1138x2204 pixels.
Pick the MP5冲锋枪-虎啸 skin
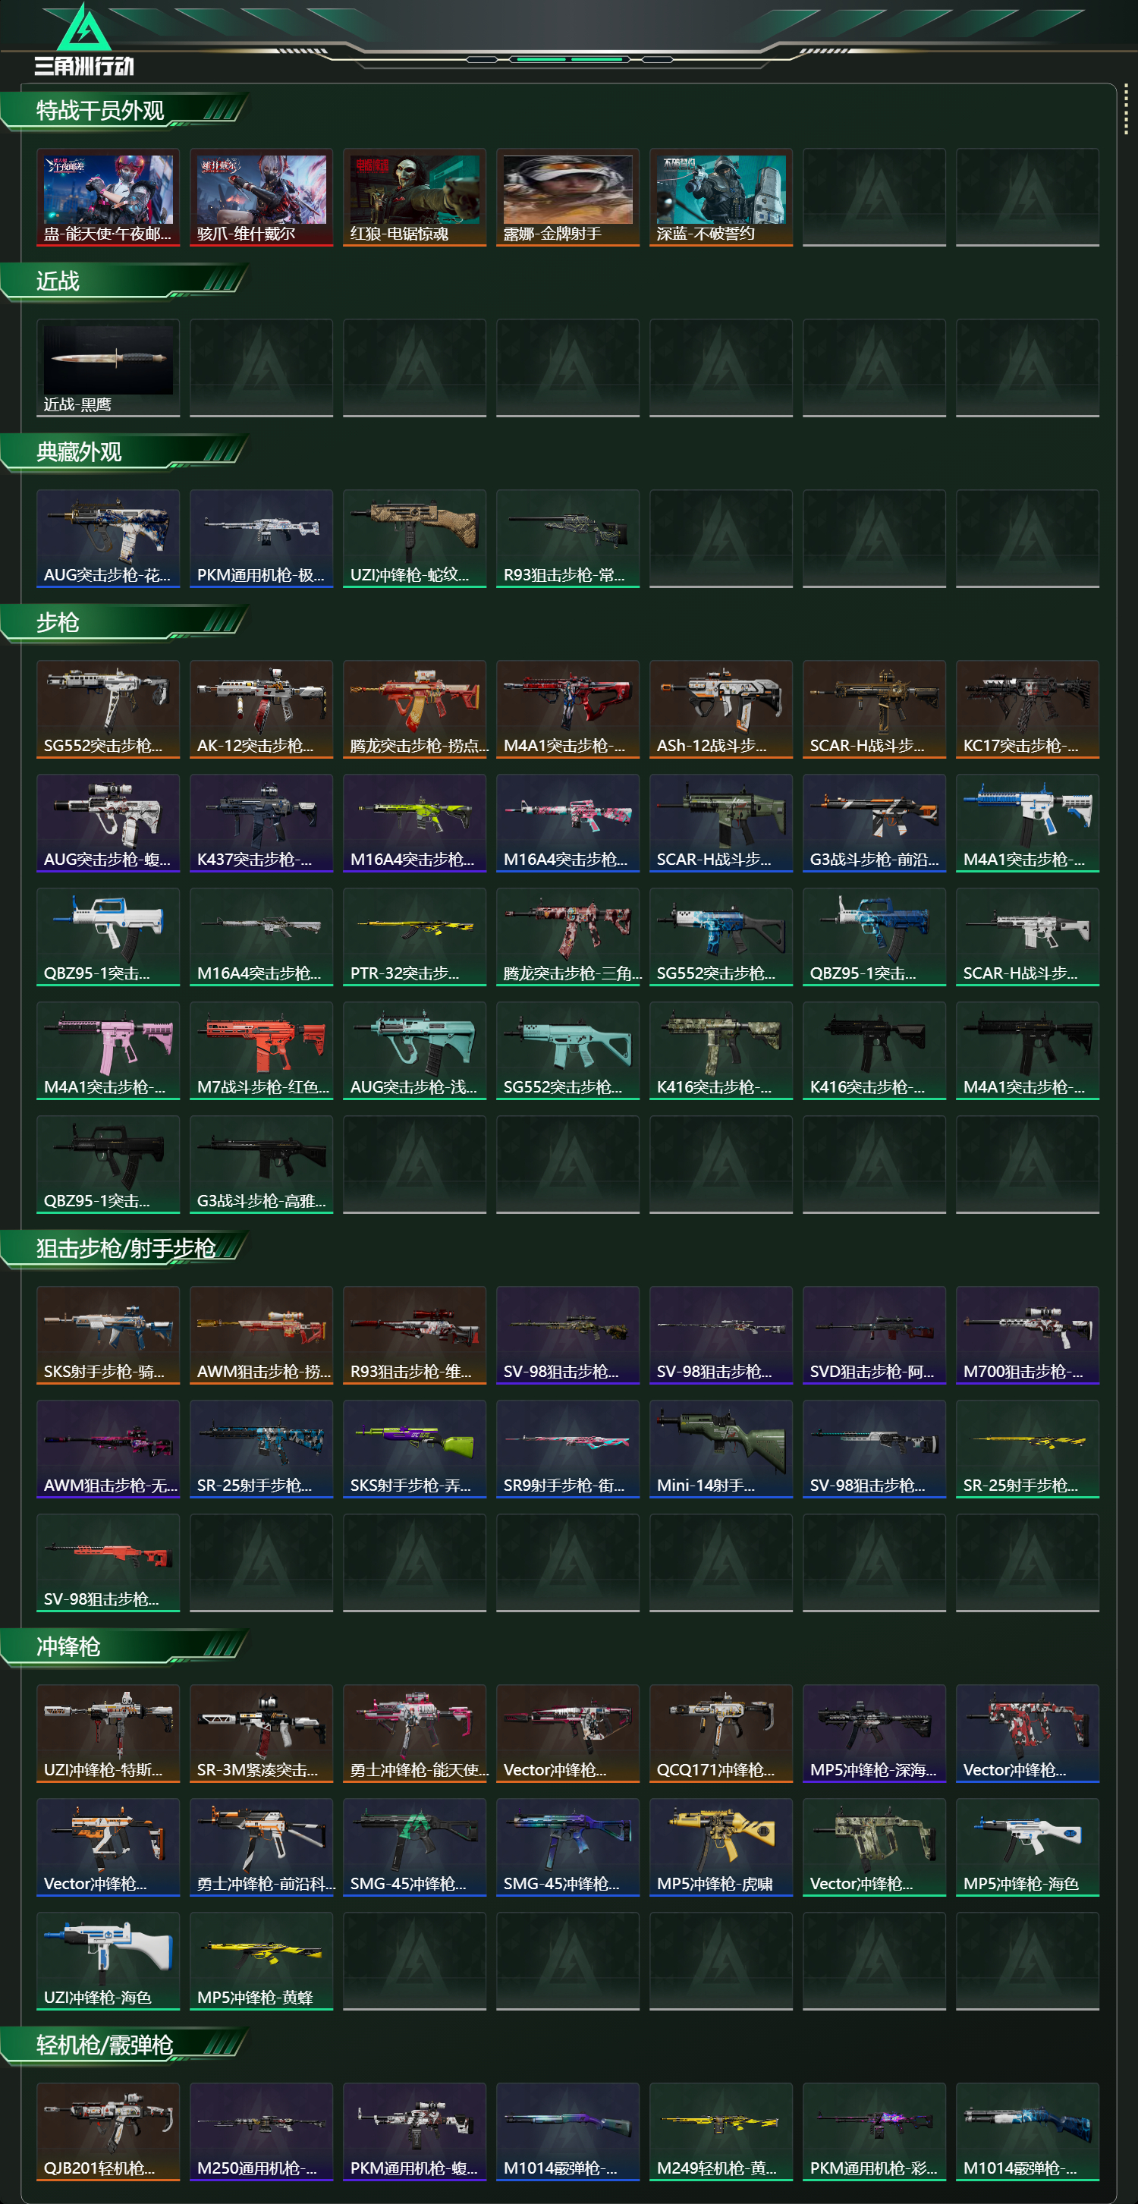721,1847
